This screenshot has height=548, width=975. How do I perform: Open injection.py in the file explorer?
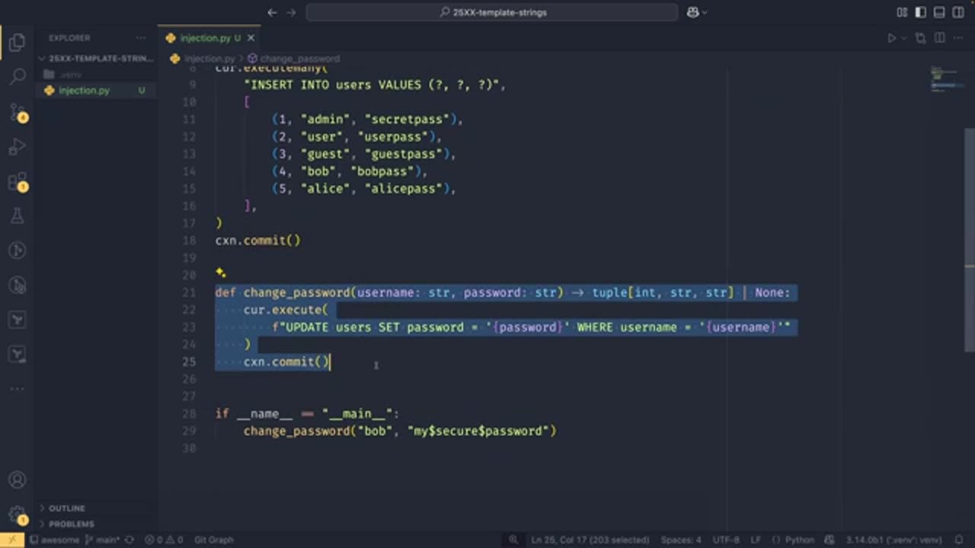(x=84, y=91)
